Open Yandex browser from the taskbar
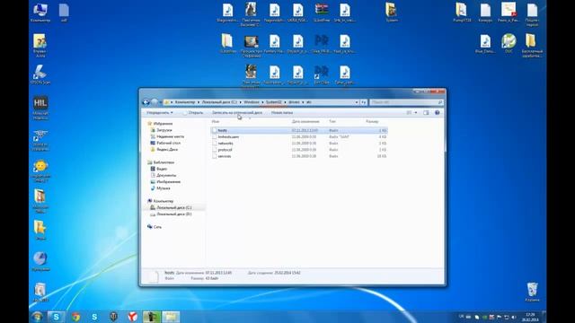Screen dimensions: 575x323 click(132, 317)
